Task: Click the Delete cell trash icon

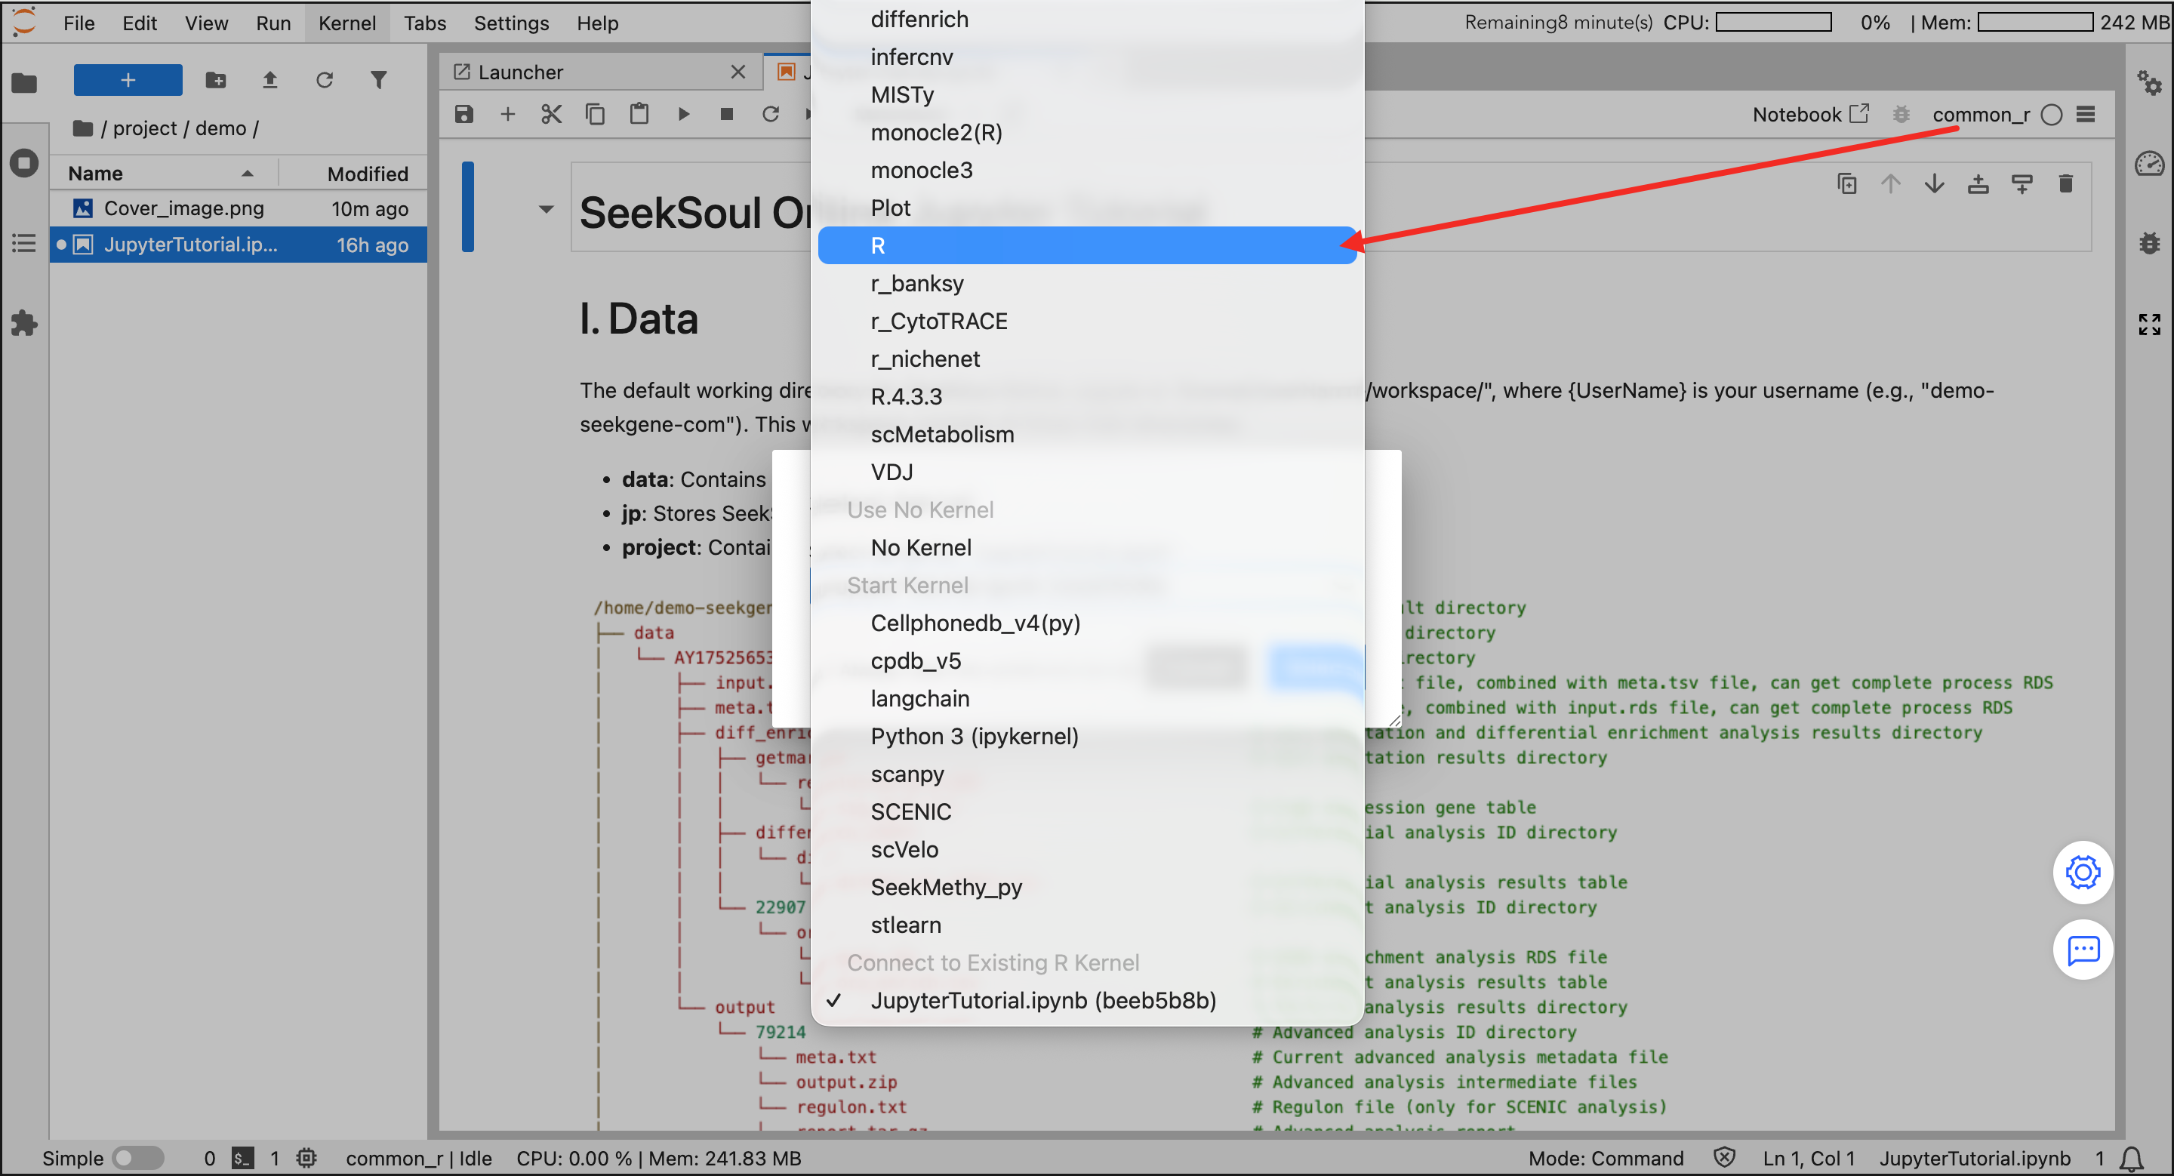Action: tap(2065, 184)
